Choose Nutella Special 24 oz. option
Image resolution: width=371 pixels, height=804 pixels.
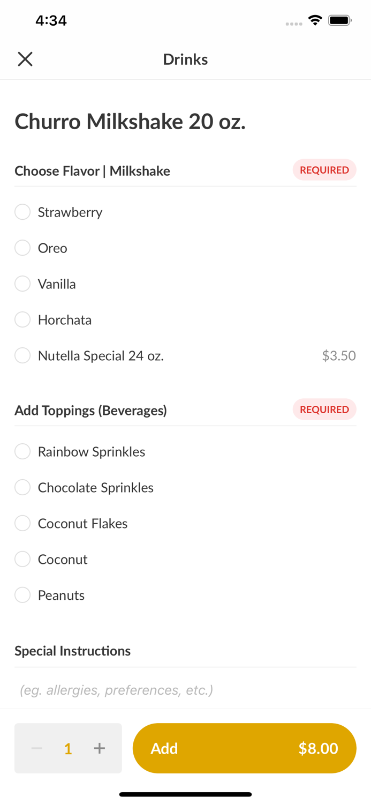22,356
